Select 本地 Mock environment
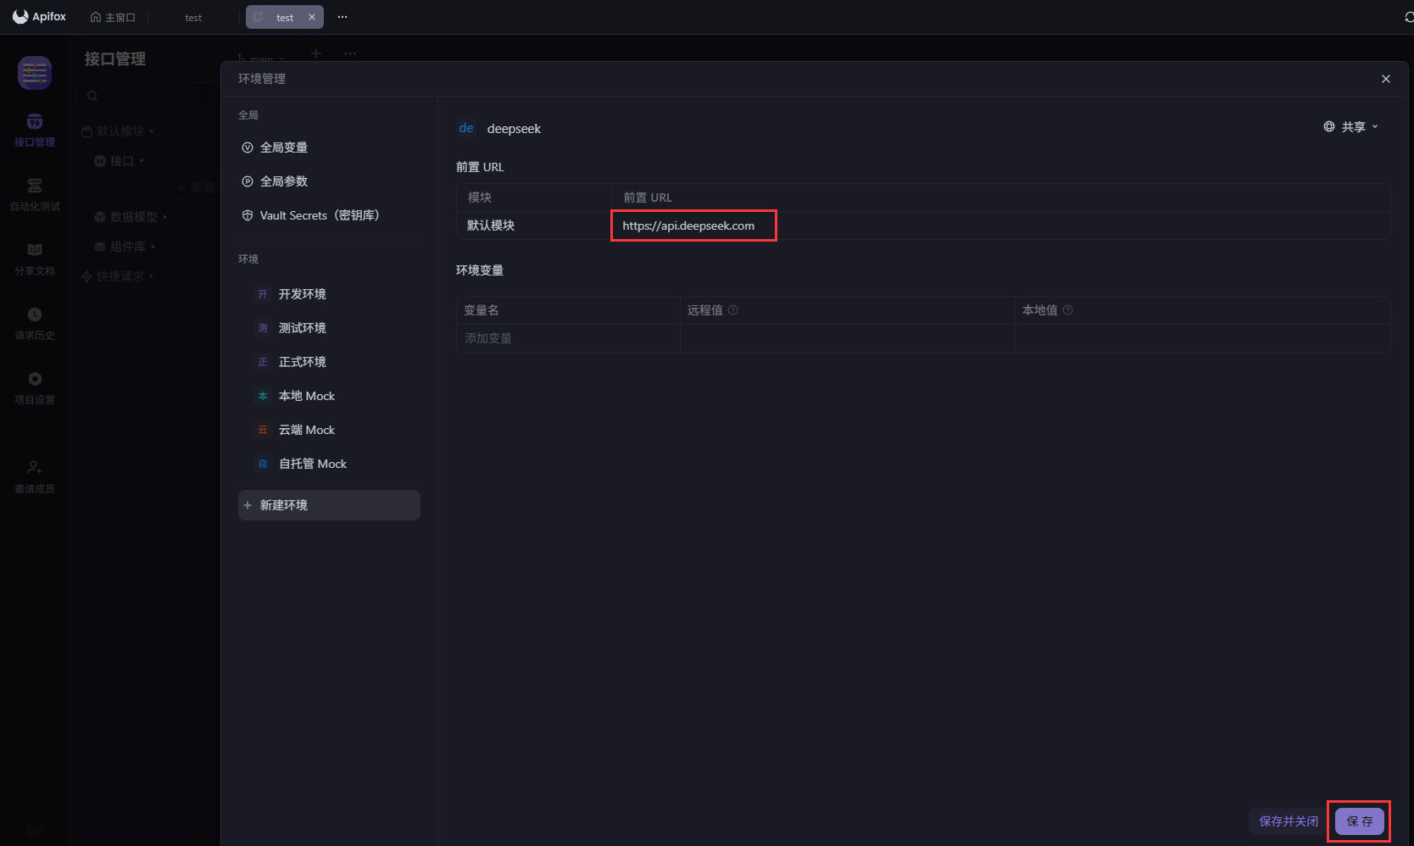This screenshot has height=846, width=1414. 329,396
